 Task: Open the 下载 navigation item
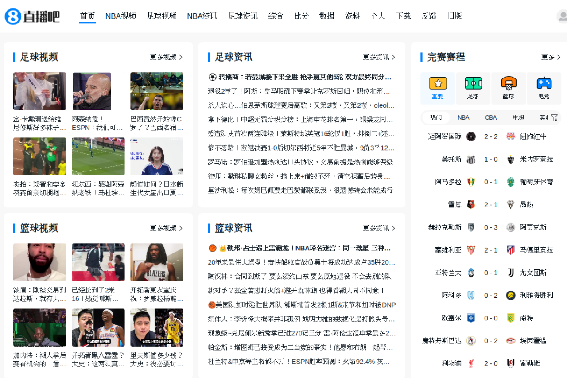point(404,16)
